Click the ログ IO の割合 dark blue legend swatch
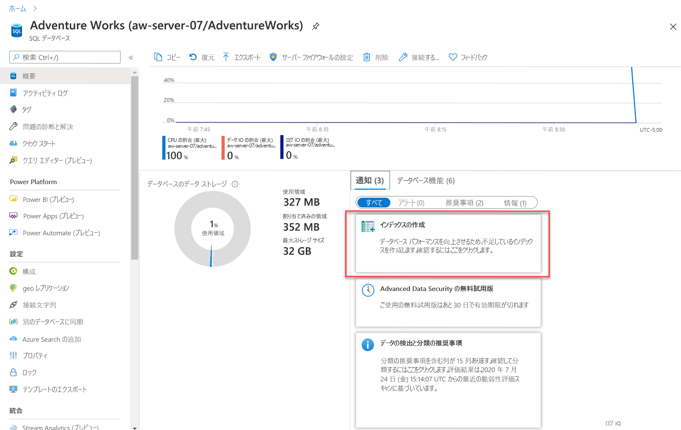Image resolution: width=681 pixels, height=430 pixels. (x=282, y=147)
